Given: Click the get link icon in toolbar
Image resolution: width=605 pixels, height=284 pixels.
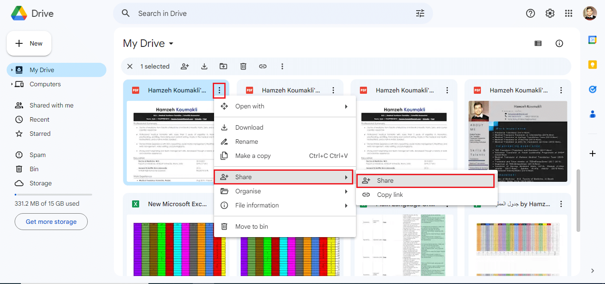Looking at the screenshot, I should pyautogui.click(x=263, y=66).
